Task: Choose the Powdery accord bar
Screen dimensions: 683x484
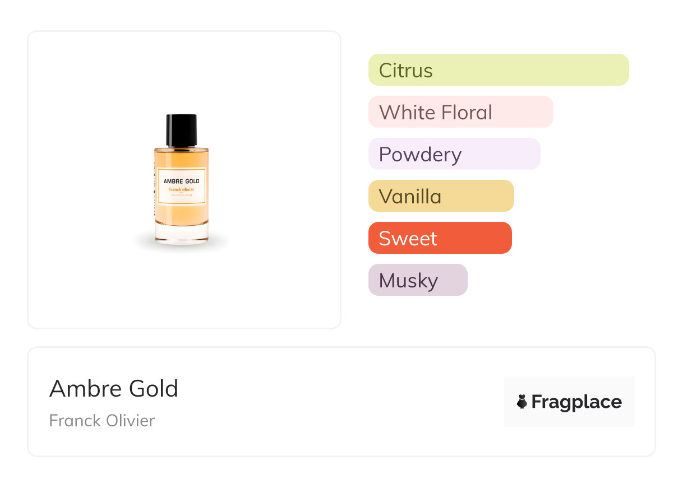Action: 454,154
